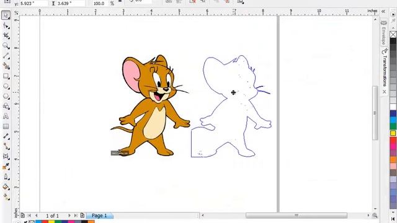The image size is (397, 223).
Task: Open the color palette flyout arrow
Action: 393,15
